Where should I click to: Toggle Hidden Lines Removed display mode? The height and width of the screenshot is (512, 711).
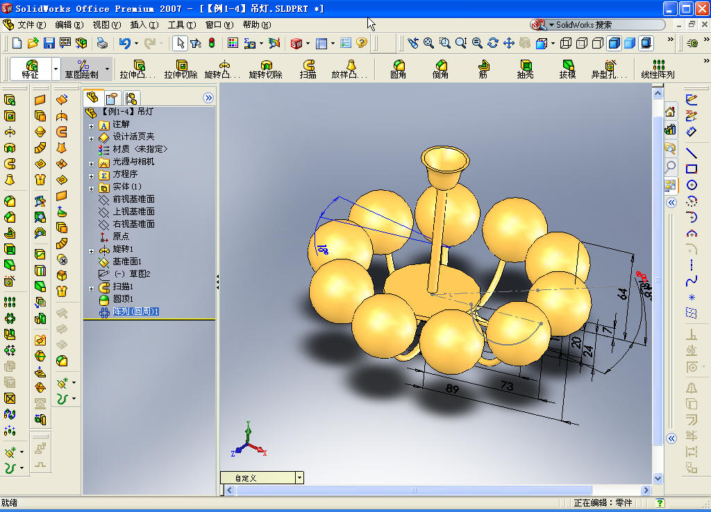[x=598, y=43]
